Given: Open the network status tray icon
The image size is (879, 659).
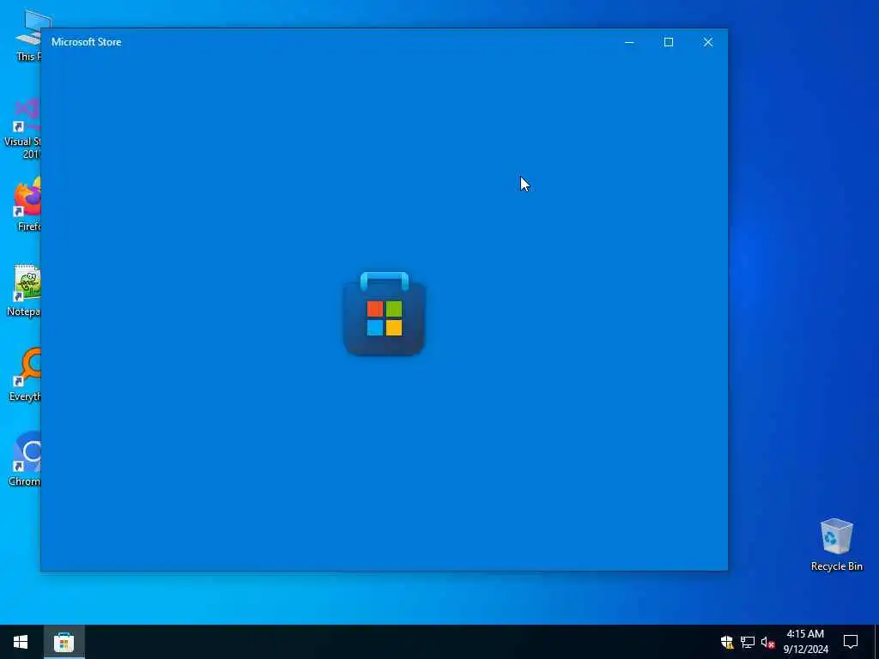Looking at the screenshot, I should [x=748, y=642].
